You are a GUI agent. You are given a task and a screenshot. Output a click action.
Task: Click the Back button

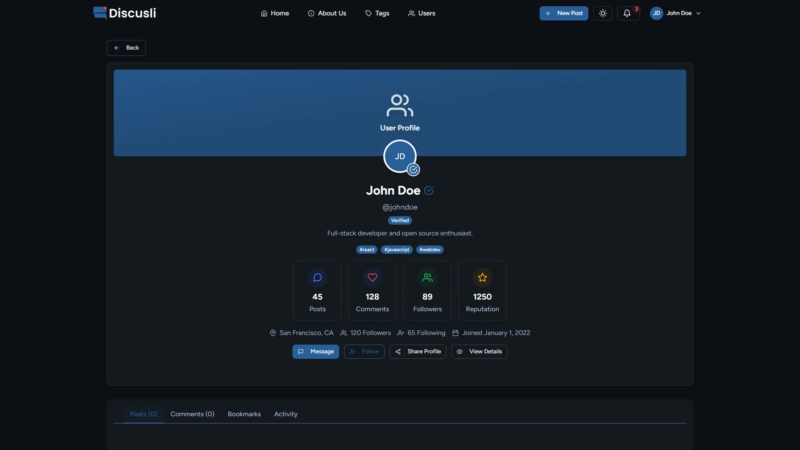pos(126,48)
